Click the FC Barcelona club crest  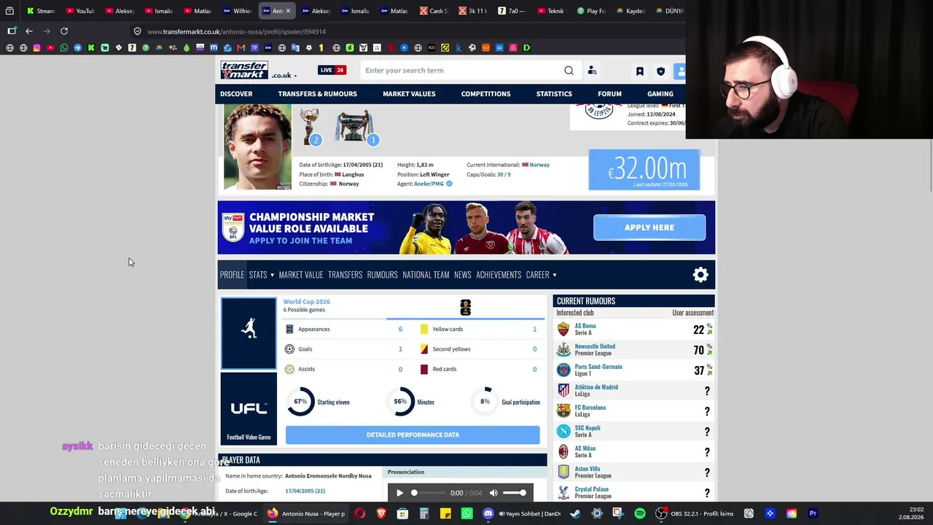coord(563,411)
